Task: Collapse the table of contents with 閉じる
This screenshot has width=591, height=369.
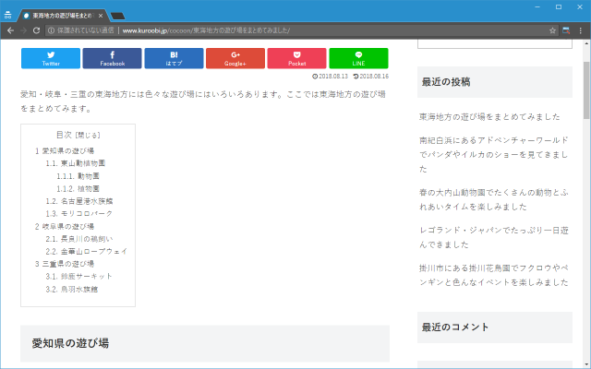Action: click(88, 136)
